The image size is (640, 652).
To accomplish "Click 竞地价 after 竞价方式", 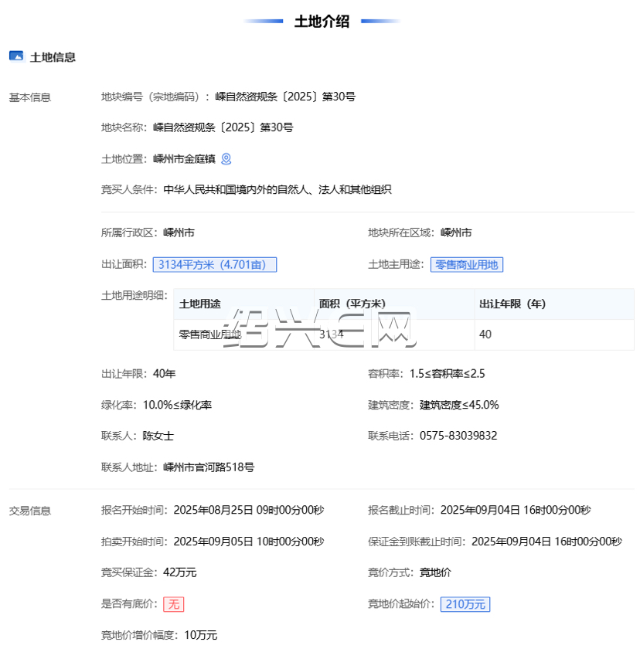I will [x=435, y=572].
